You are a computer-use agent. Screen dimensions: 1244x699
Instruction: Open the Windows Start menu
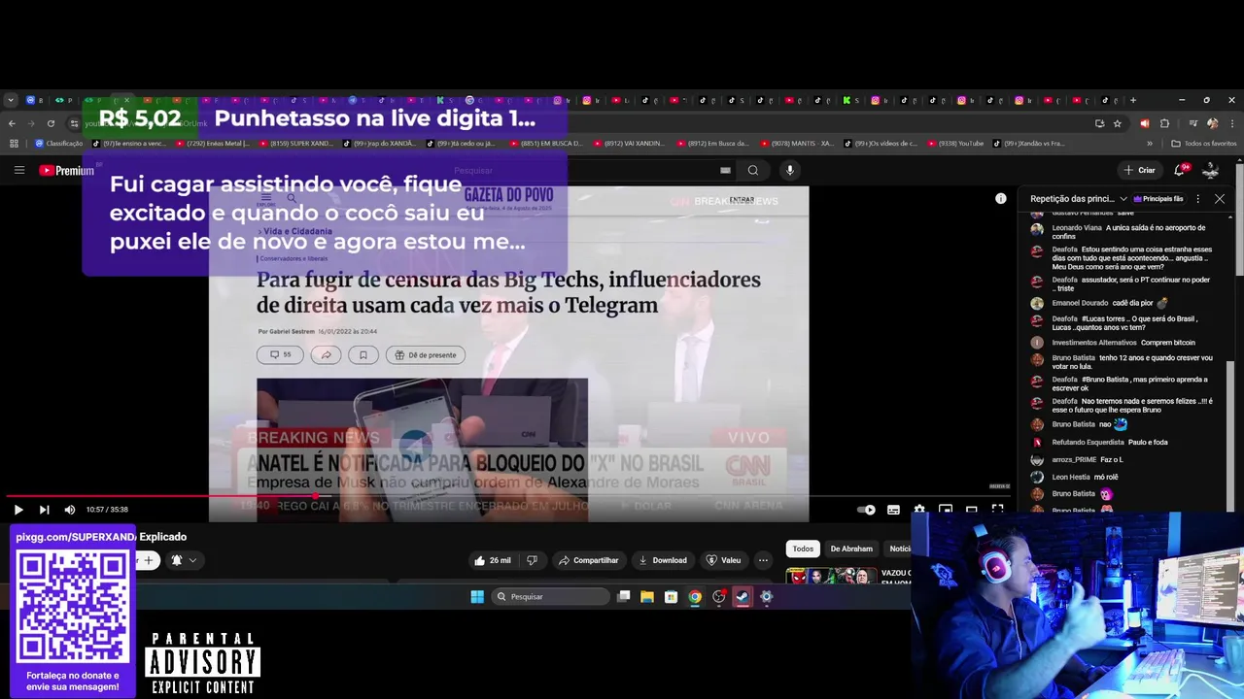pos(477,597)
